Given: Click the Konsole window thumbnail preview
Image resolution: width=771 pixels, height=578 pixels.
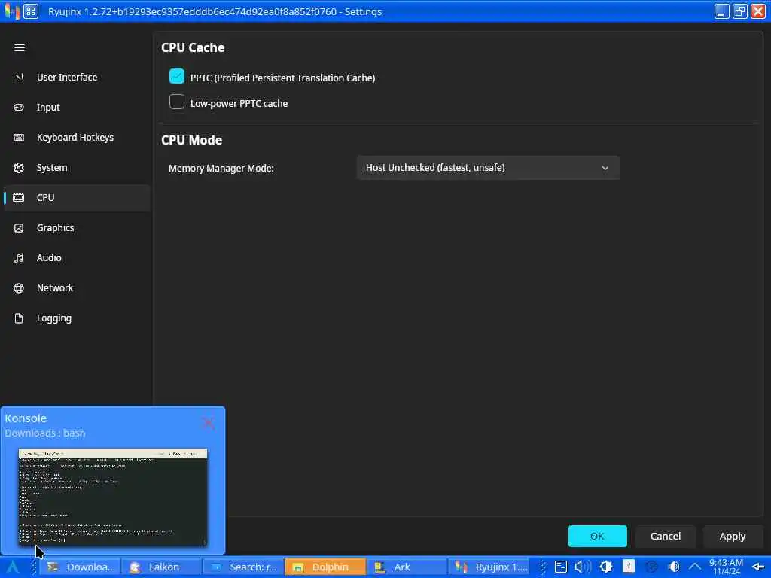Looking at the screenshot, I should [113, 497].
